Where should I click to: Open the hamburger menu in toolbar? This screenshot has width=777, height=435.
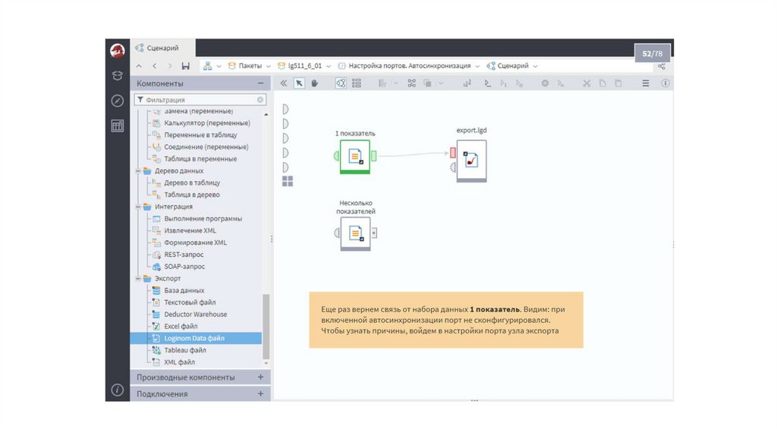(646, 83)
